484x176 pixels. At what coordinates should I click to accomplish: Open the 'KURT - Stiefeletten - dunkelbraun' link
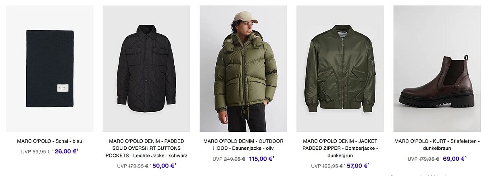click(x=437, y=145)
